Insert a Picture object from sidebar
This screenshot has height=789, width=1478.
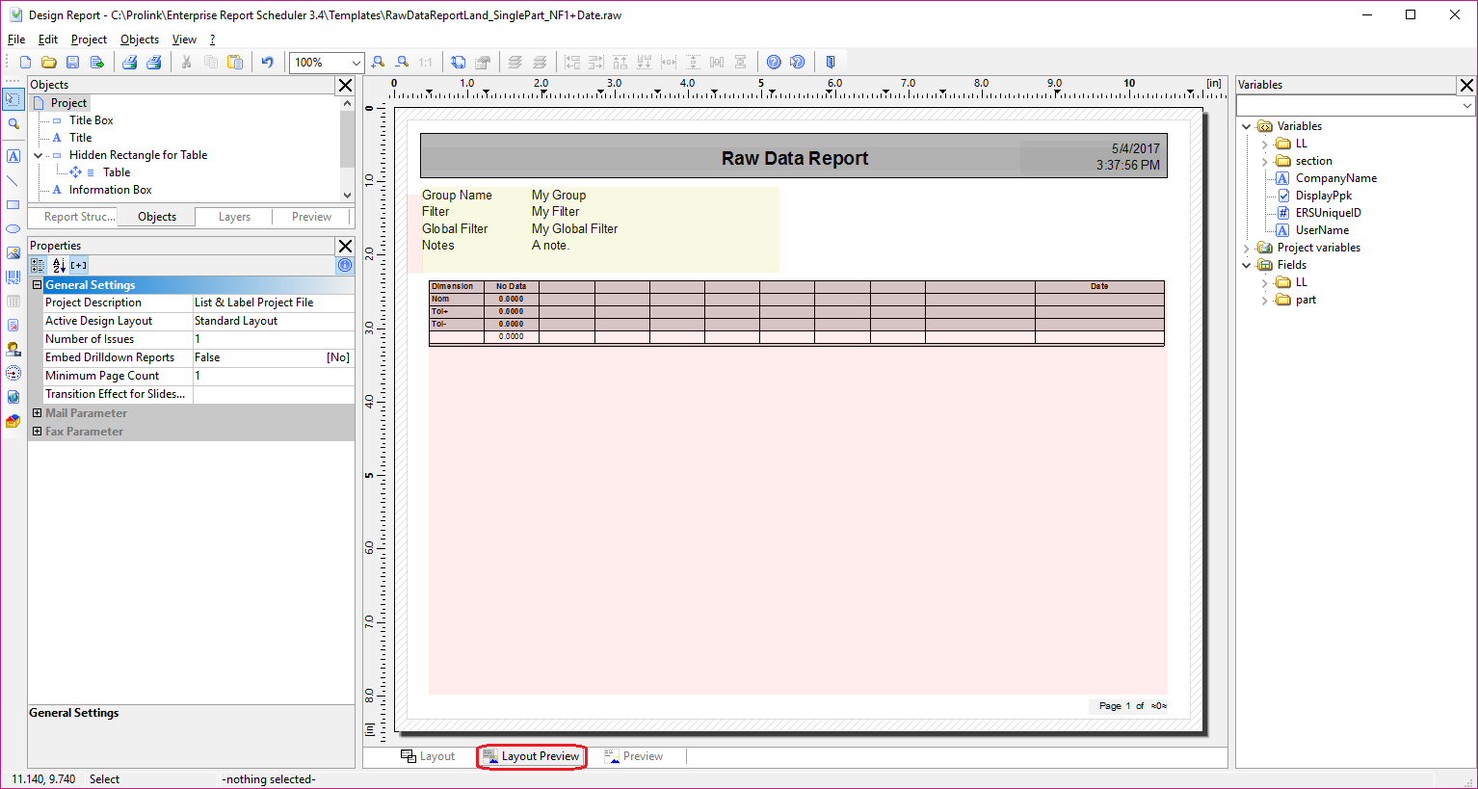(x=13, y=252)
